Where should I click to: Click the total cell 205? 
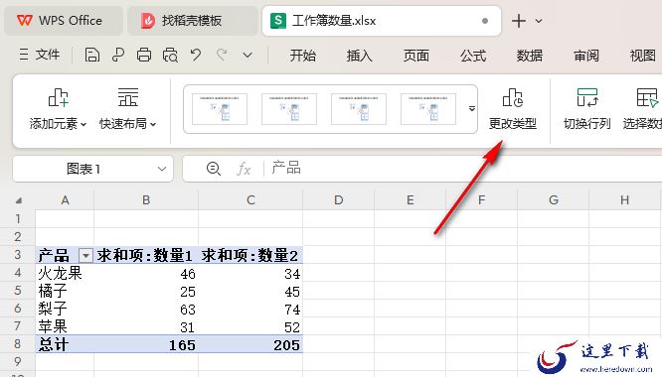pos(250,344)
